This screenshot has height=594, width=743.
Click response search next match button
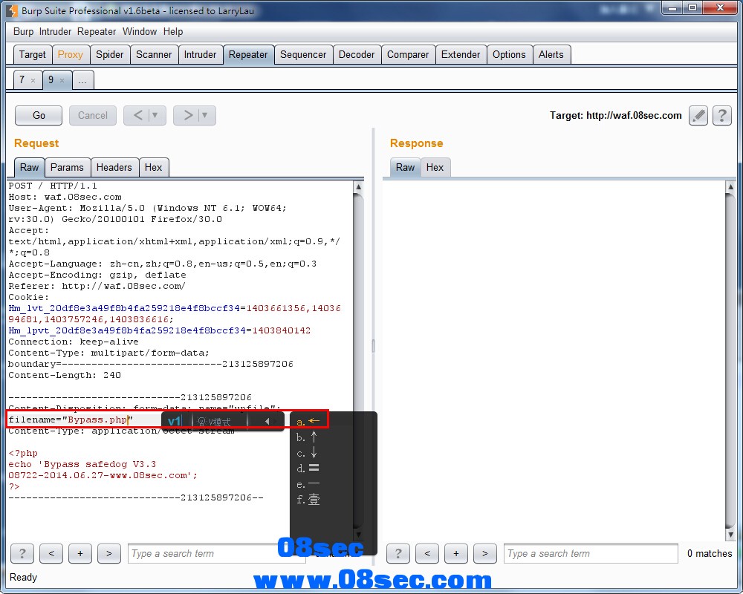click(x=484, y=553)
